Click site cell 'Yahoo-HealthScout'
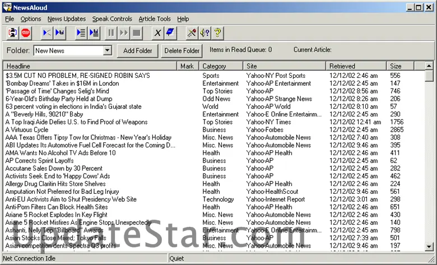 tap(272, 192)
